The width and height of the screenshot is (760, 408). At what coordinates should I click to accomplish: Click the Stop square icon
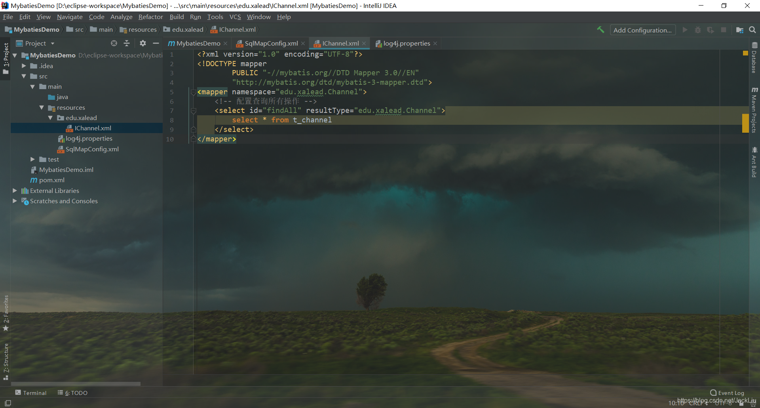(724, 30)
